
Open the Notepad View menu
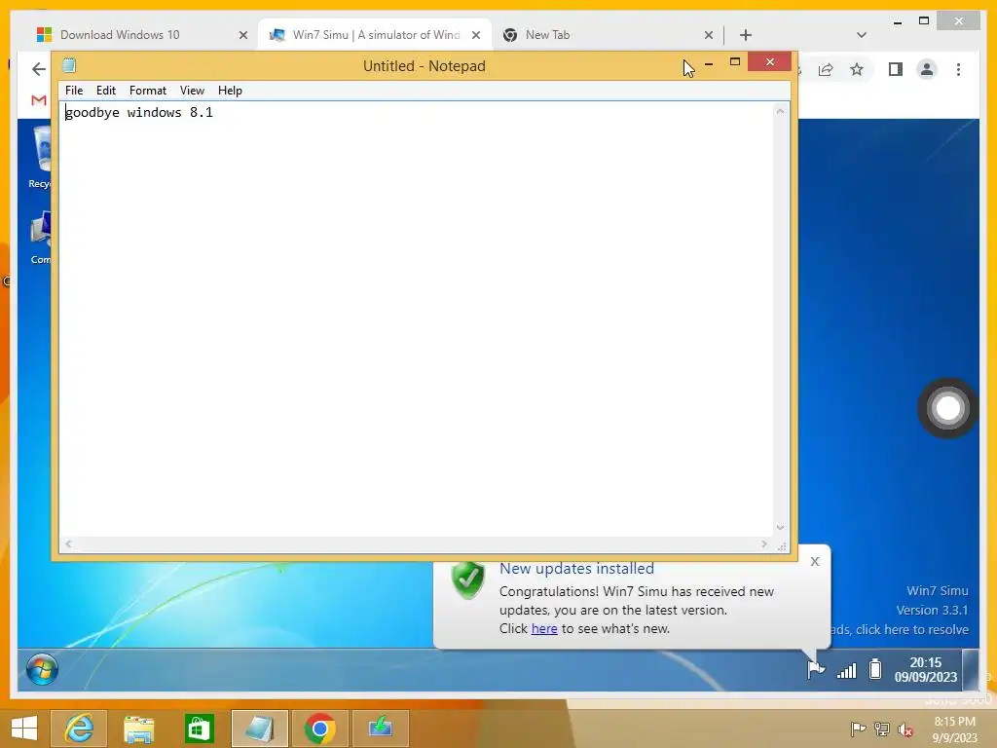coord(192,91)
